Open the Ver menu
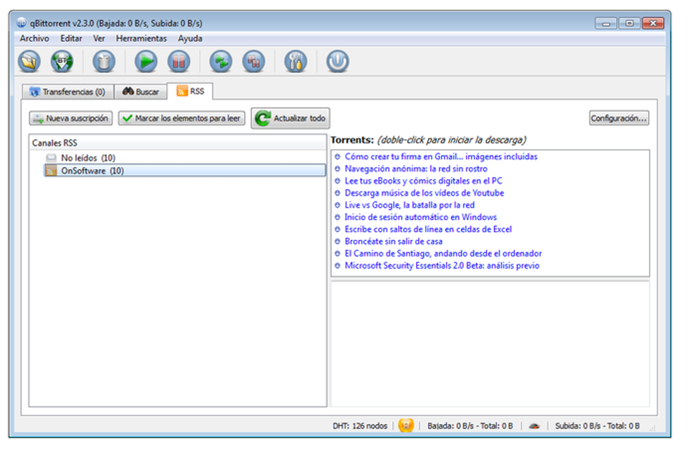The width and height of the screenshot is (697, 455). point(98,39)
